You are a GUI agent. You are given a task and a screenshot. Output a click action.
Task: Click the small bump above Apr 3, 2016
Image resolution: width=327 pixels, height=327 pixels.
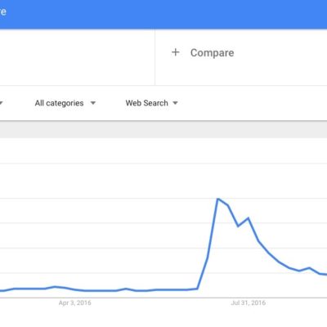55,287
